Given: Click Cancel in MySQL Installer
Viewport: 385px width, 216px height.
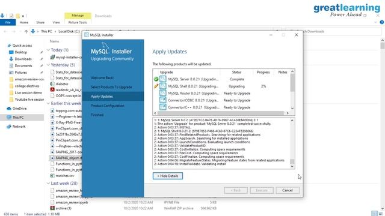Looking at the screenshot, I should (x=288, y=190).
